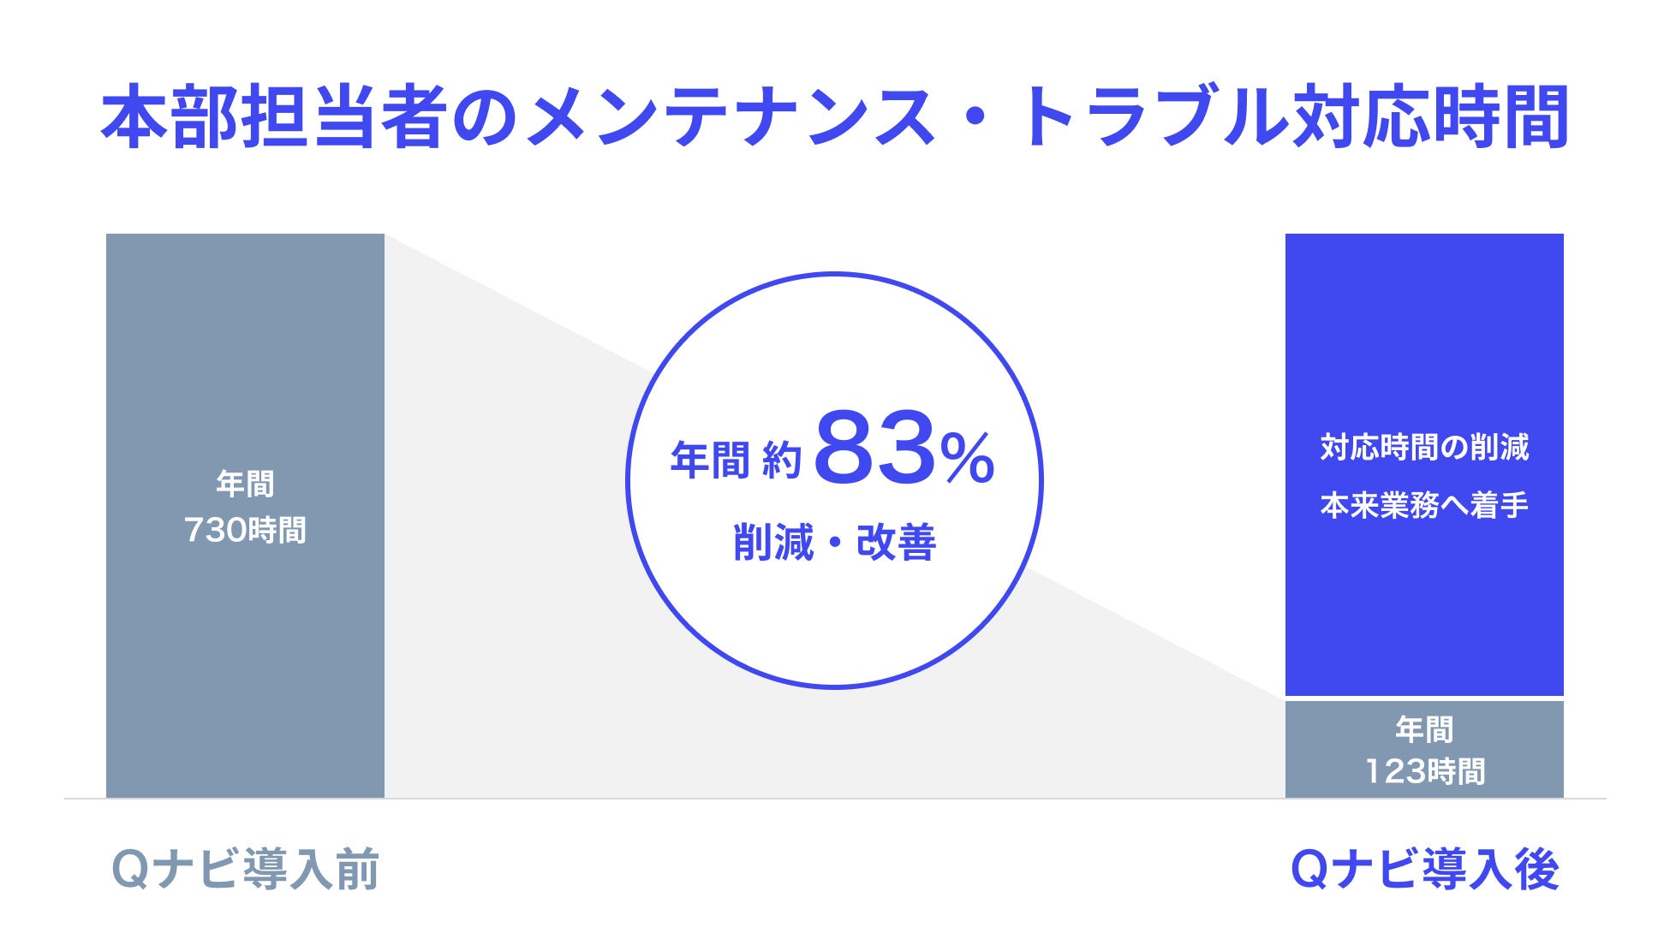Click the large 83 number in the circle
The height and width of the screenshot is (939, 1670).
point(875,448)
